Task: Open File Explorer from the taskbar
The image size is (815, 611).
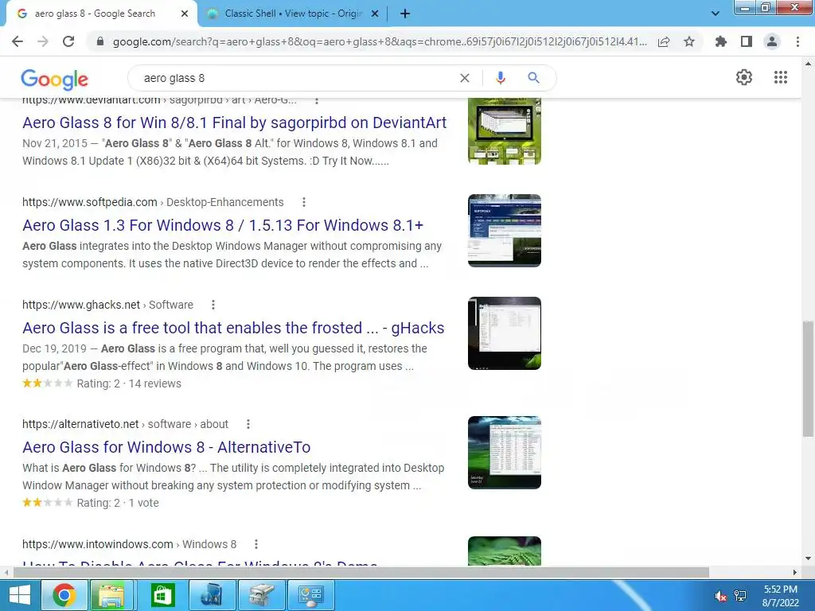Action: 112,595
